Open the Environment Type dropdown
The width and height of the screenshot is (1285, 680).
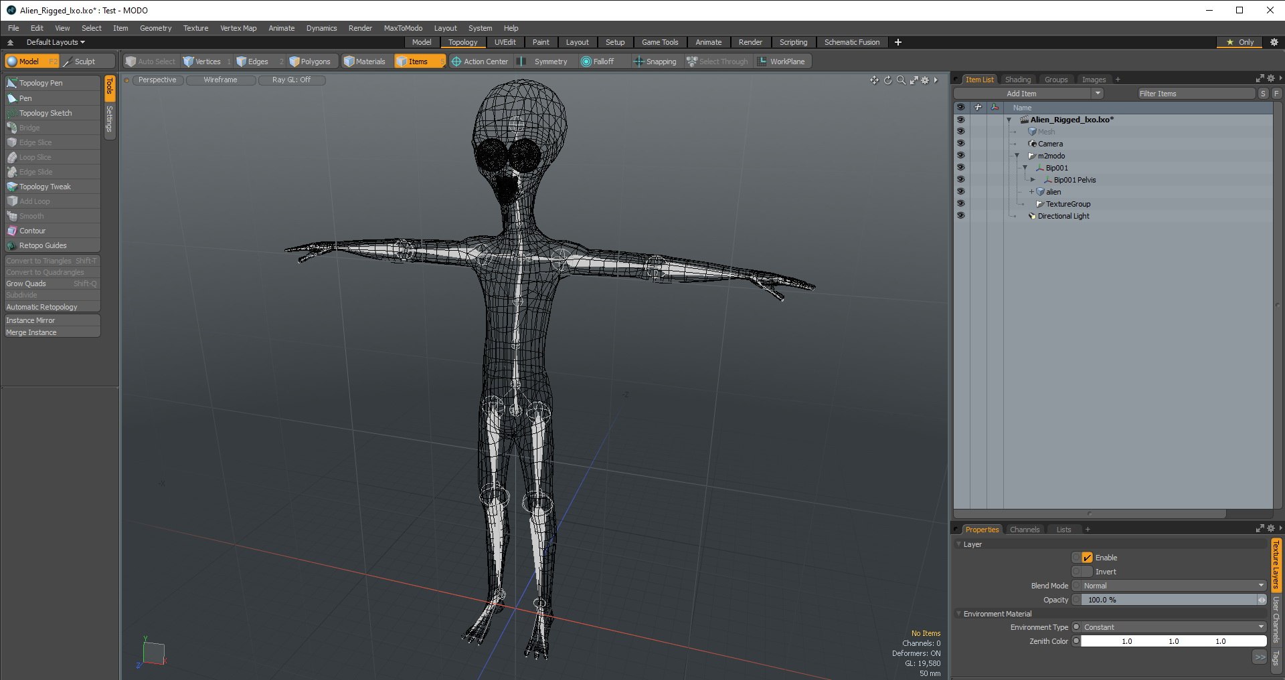coord(1174,627)
